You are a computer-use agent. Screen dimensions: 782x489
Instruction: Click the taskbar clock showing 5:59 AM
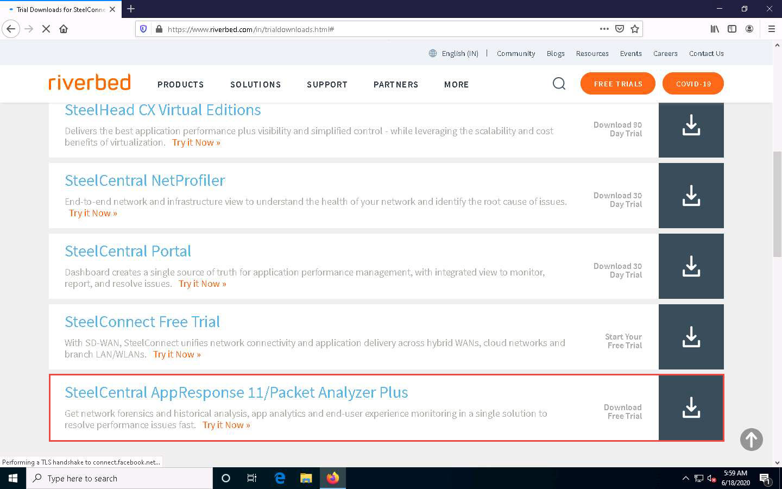click(x=735, y=478)
